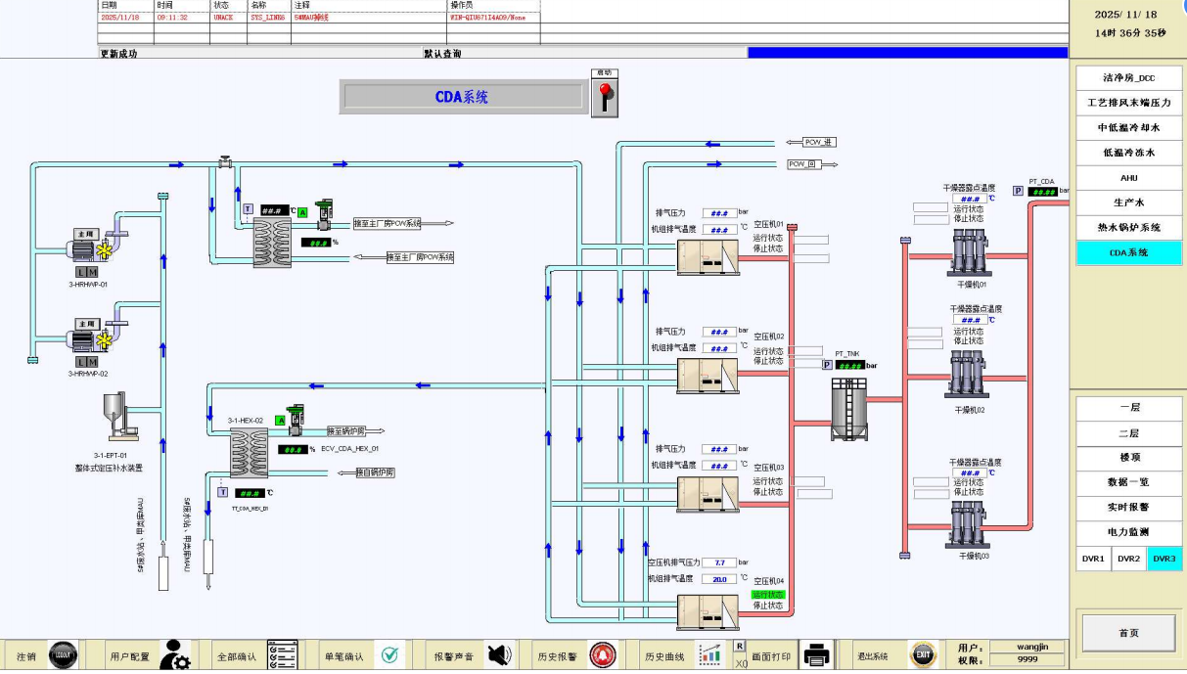The height and width of the screenshot is (674, 1187).
Task: Open 用户配置 user settings icon
Action: [x=175, y=655]
